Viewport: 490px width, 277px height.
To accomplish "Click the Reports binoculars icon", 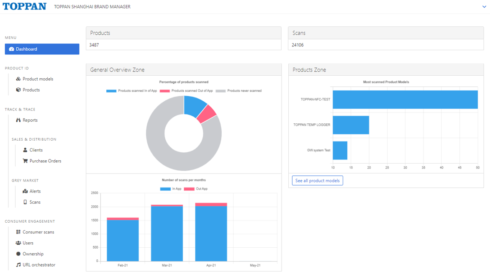I will tap(18, 120).
